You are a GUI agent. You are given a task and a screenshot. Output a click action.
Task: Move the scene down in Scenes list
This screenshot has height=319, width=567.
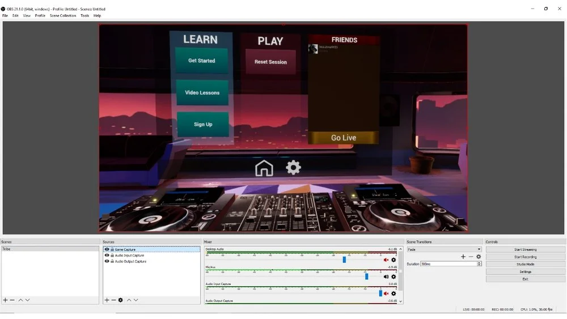(27, 300)
